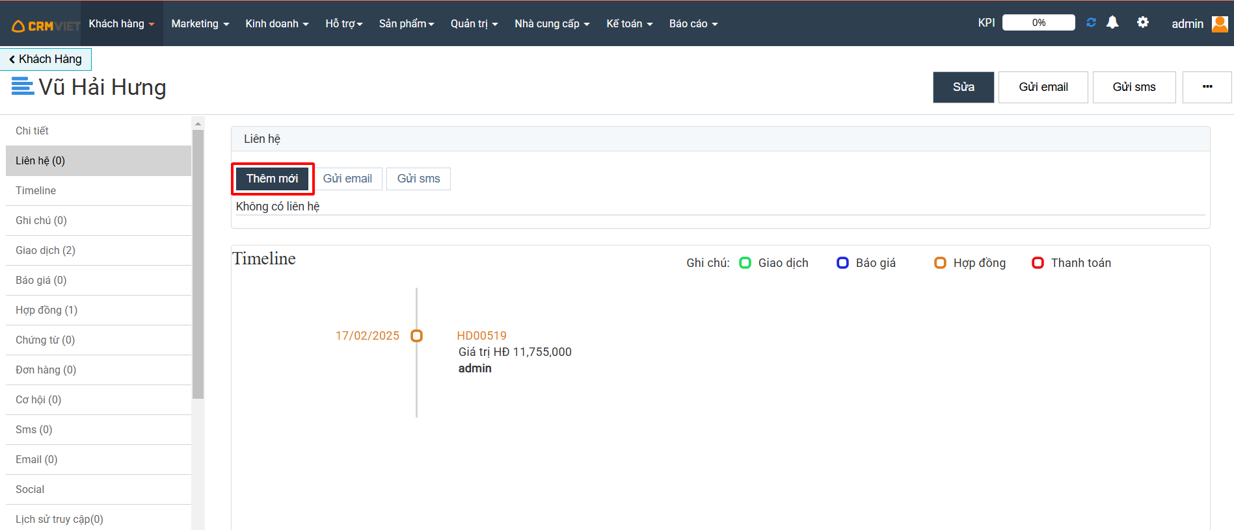Click the text Giá trị HĐ 11,755,000
Image resolution: width=1234 pixels, height=530 pixels.
click(515, 352)
